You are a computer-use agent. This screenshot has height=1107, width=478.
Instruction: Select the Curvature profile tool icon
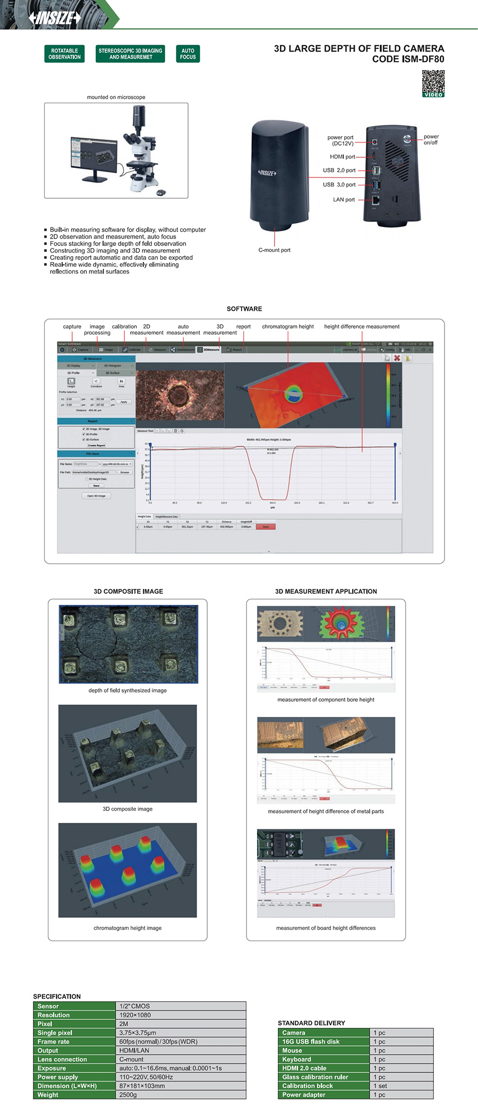pyautogui.click(x=96, y=381)
